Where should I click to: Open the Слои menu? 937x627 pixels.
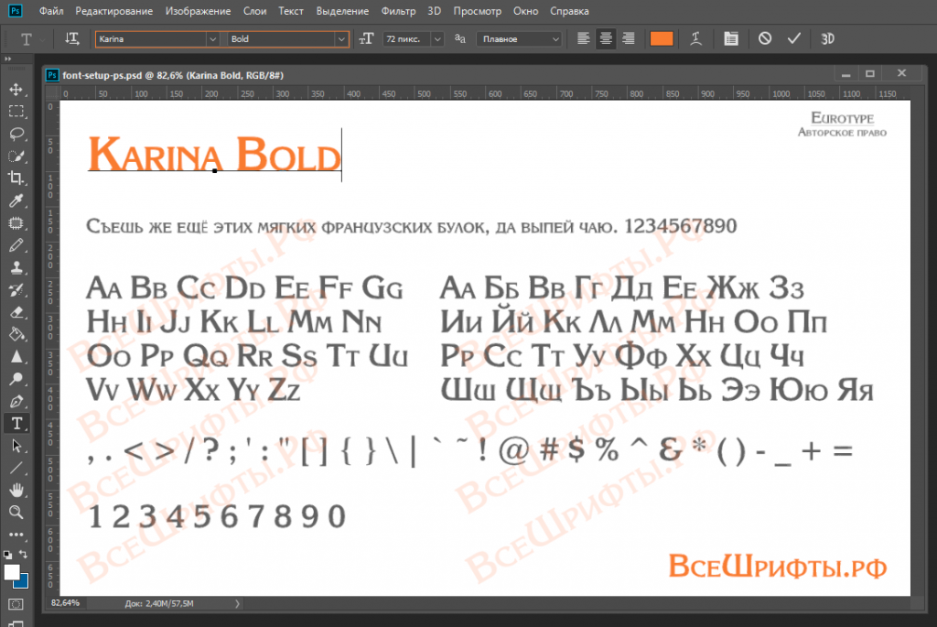[254, 11]
